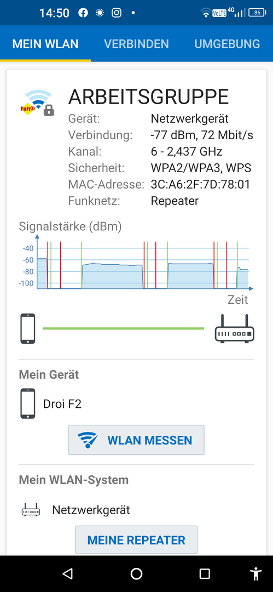Start WLAN MESSEN measurement
Viewport: 273px width, 592px height.
point(136,440)
